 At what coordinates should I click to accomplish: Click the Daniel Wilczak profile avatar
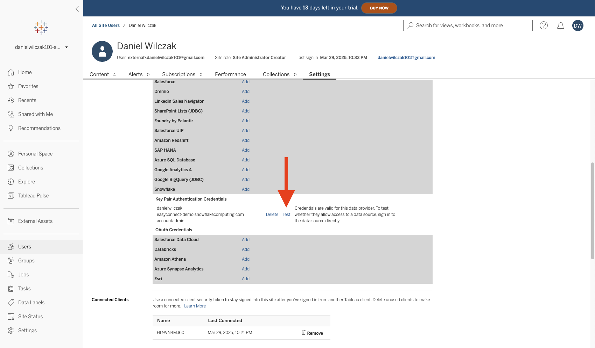pos(102,51)
